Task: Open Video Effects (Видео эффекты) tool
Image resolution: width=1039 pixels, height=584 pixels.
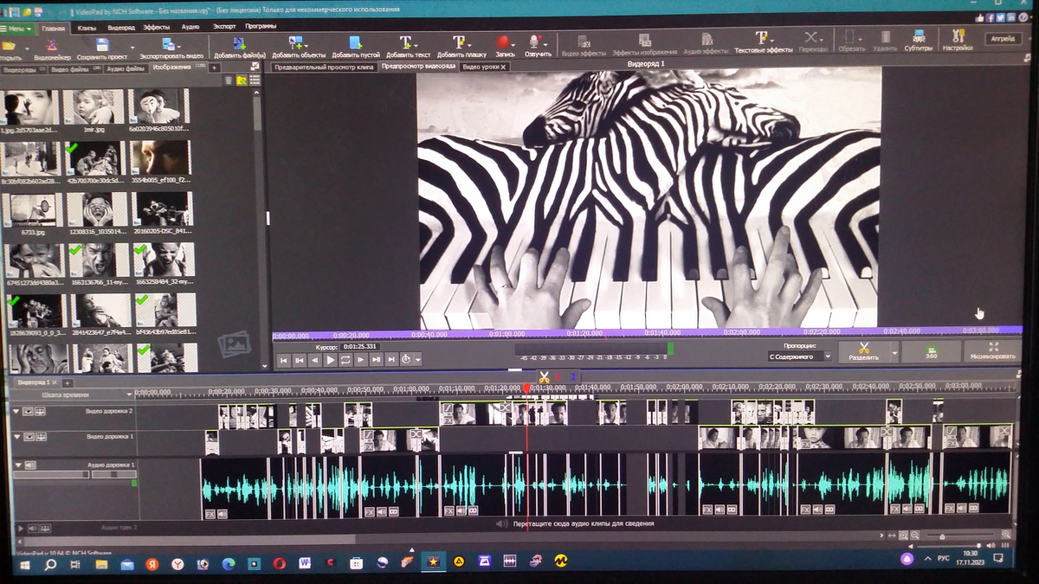Action: tap(584, 40)
